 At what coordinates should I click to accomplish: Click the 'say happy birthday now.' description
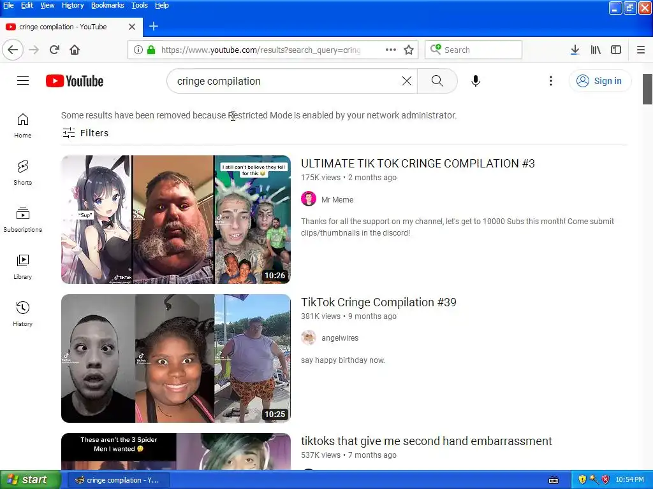(x=342, y=360)
